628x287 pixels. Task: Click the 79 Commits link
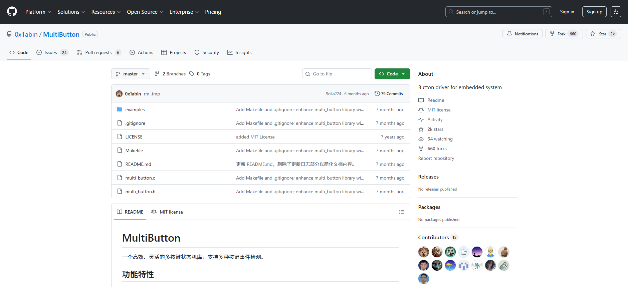click(x=389, y=93)
